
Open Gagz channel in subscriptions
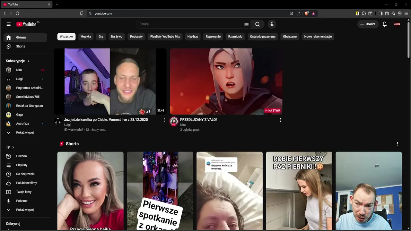[25, 115]
